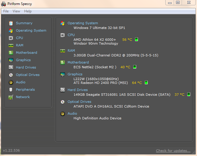Image resolution: width=197 pixels, height=156 pixels.
Task: Maximize the Speccy window
Action: [x=178, y=3]
